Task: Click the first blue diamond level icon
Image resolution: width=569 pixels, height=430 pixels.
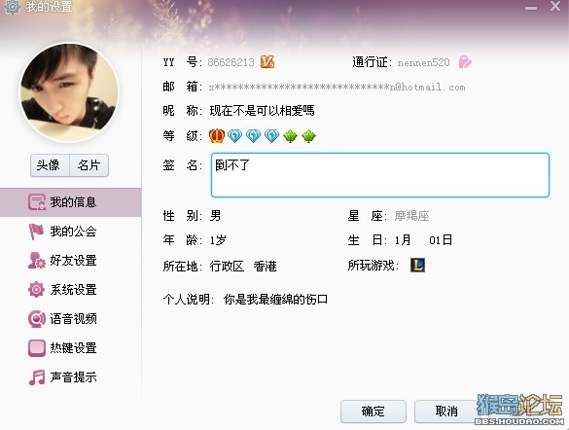Action: [x=234, y=136]
